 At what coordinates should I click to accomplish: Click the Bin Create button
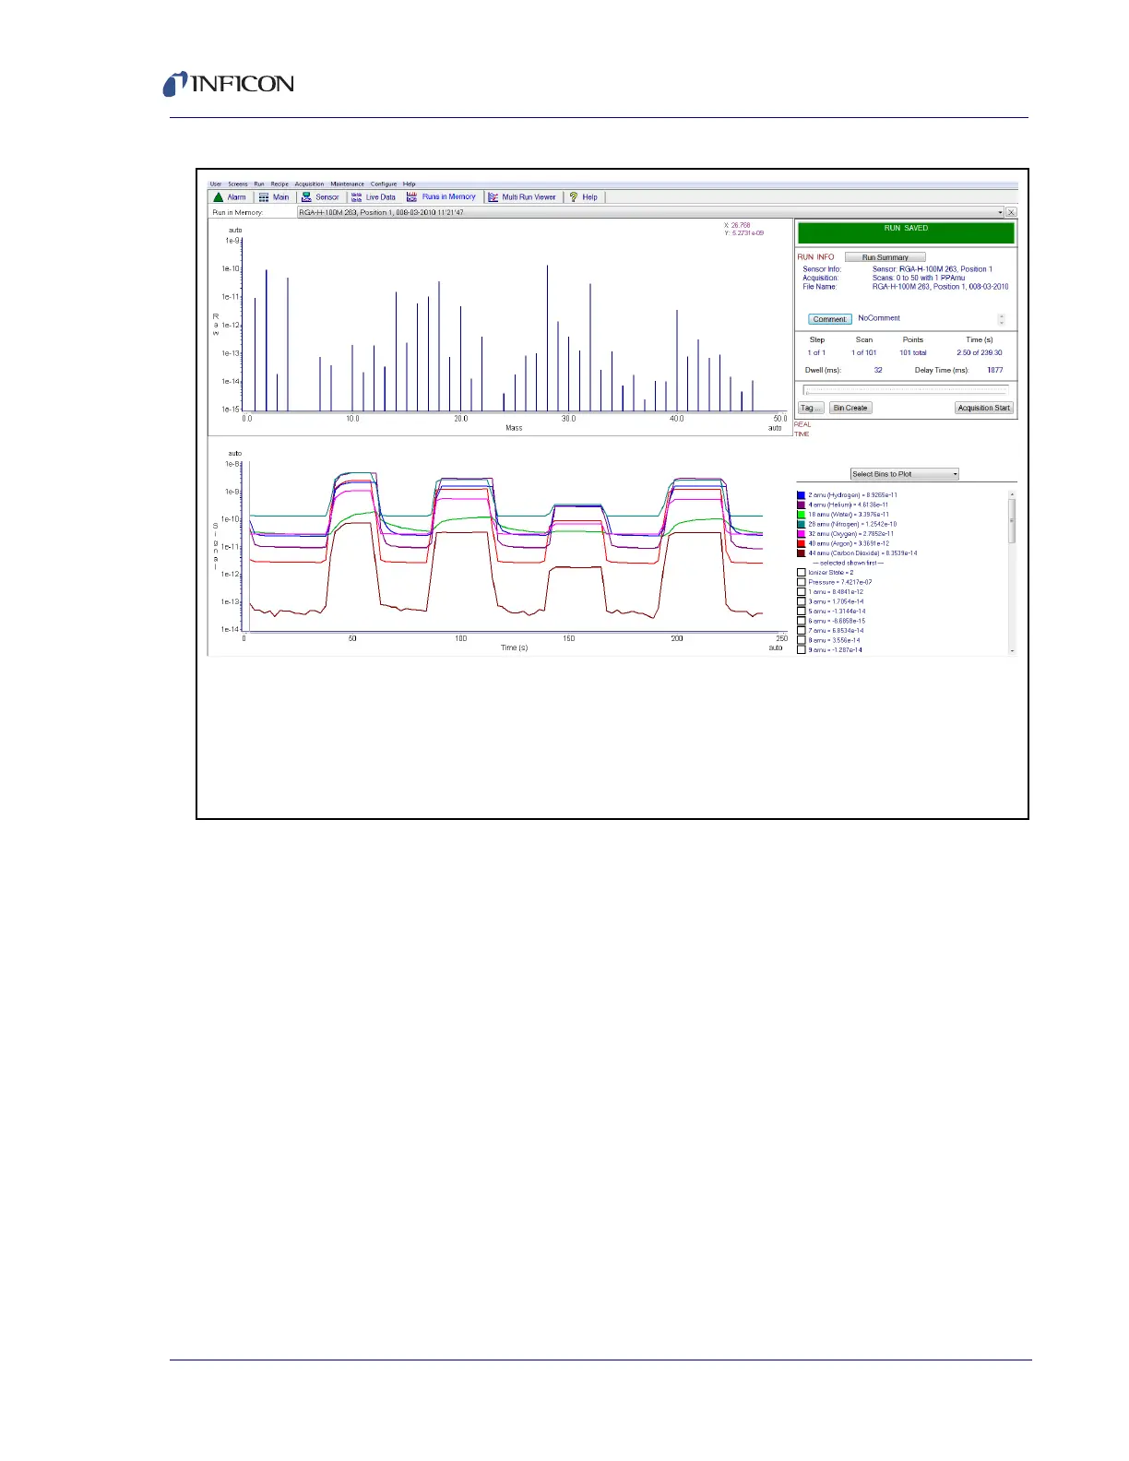[850, 408]
